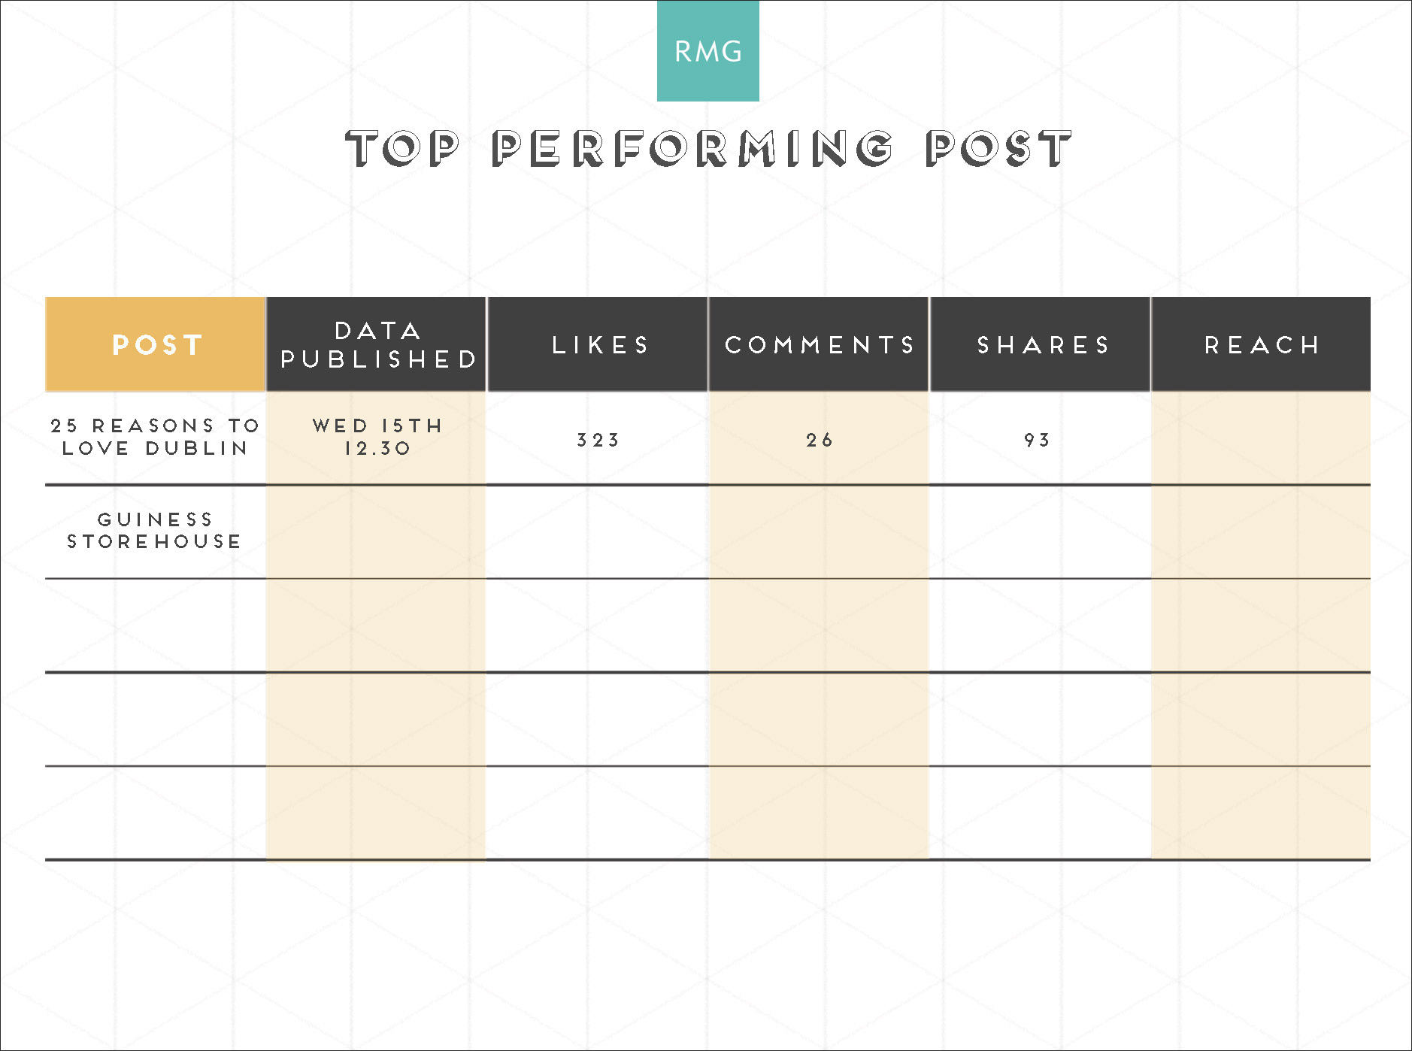Click the Shares column header
Viewport: 1412px width, 1051px height.
[x=1041, y=344]
